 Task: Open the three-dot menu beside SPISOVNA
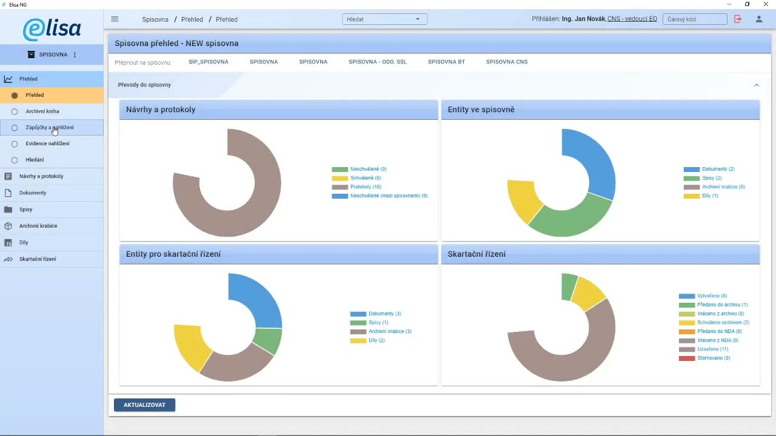(75, 54)
